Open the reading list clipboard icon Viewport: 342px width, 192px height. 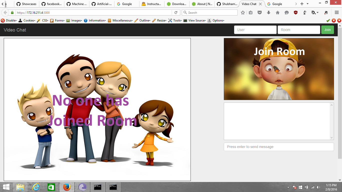pos(250,12)
